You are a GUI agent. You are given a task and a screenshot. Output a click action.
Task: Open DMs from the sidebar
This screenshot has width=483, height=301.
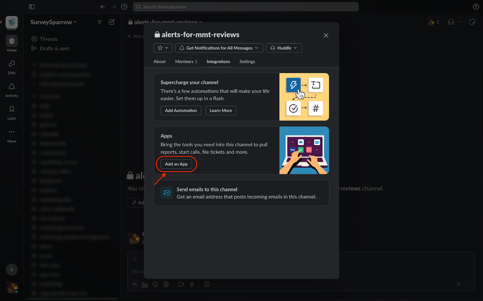pyautogui.click(x=11, y=64)
